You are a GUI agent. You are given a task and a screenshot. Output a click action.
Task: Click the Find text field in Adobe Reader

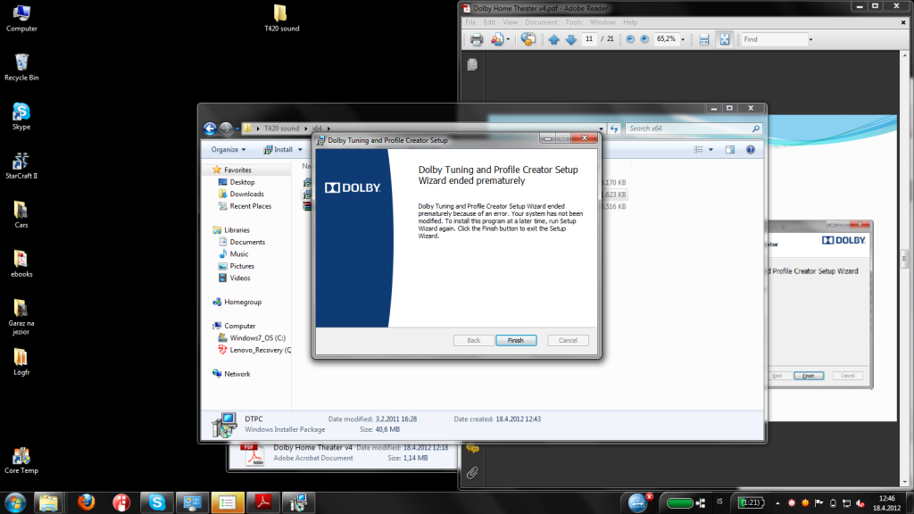(x=774, y=39)
